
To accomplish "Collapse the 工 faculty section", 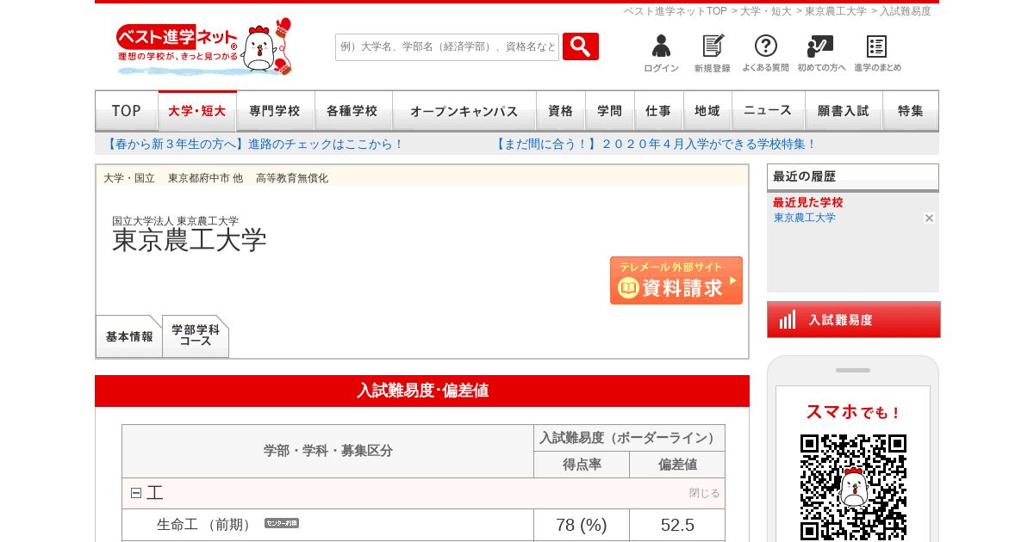I will tap(136, 493).
